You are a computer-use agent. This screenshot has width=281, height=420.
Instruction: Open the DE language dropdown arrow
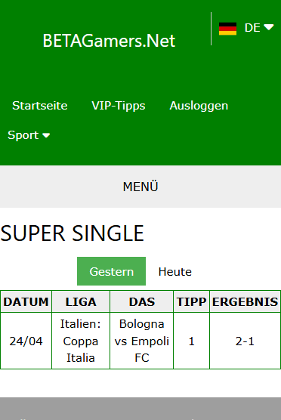pyautogui.click(x=268, y=27)
